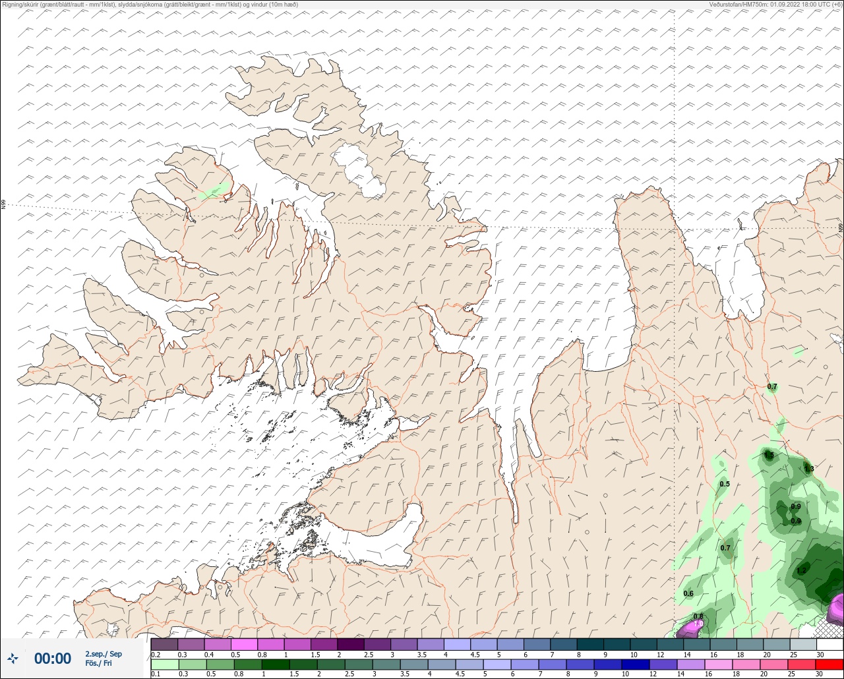
Task: Pick the white 30 swatch ending the upper legend row
Action: click(x=829, y=644)
